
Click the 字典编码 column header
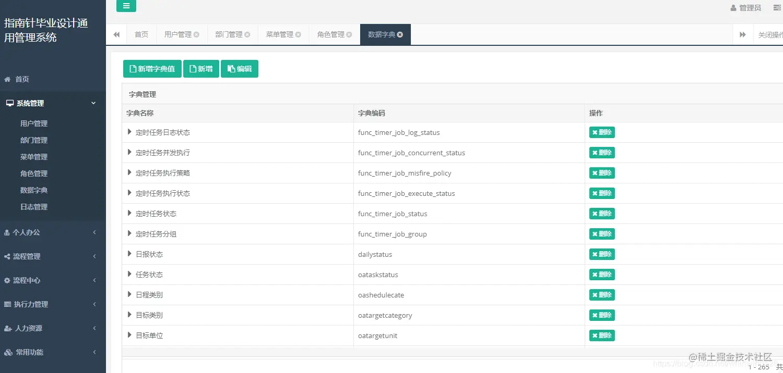[469, 113]
